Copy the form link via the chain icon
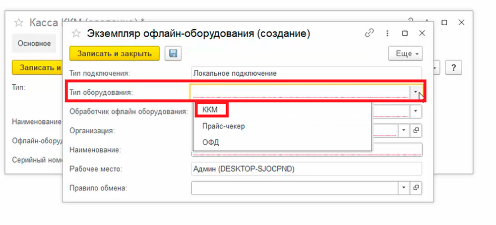 tap(369, 34)
